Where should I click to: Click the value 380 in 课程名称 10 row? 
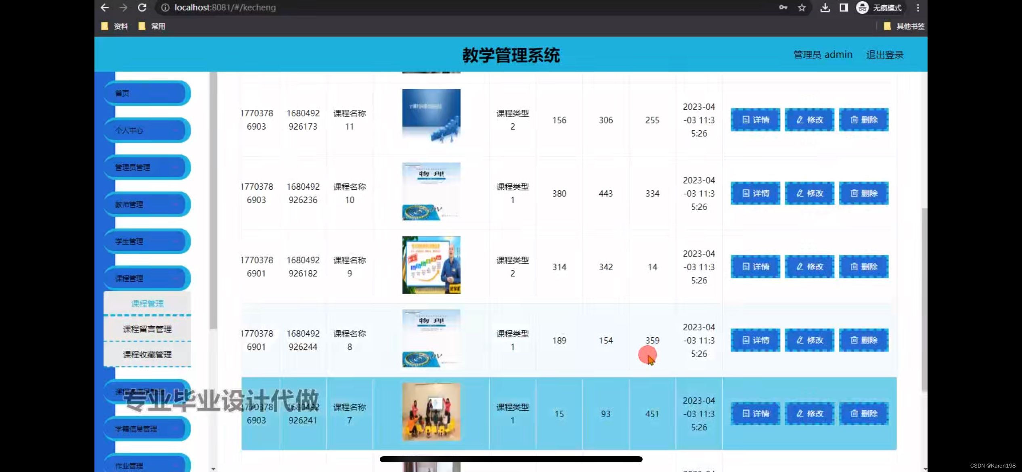559,193
